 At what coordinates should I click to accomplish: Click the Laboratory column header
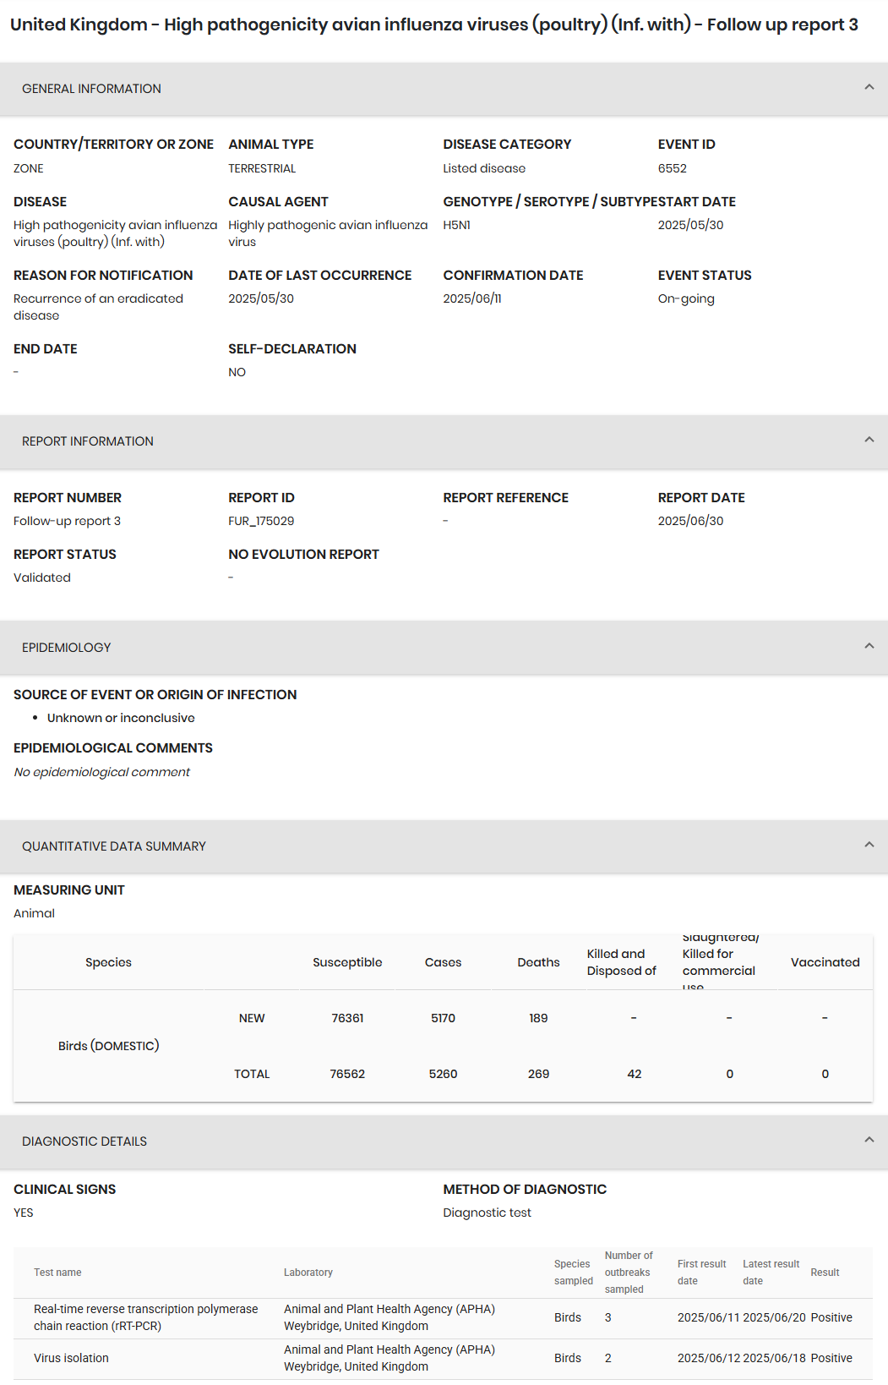click(308, 1273)
